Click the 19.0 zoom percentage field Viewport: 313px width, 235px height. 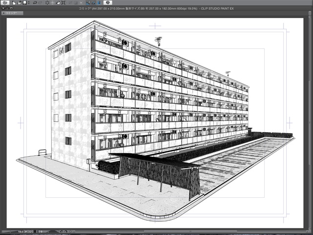point(21,232)
